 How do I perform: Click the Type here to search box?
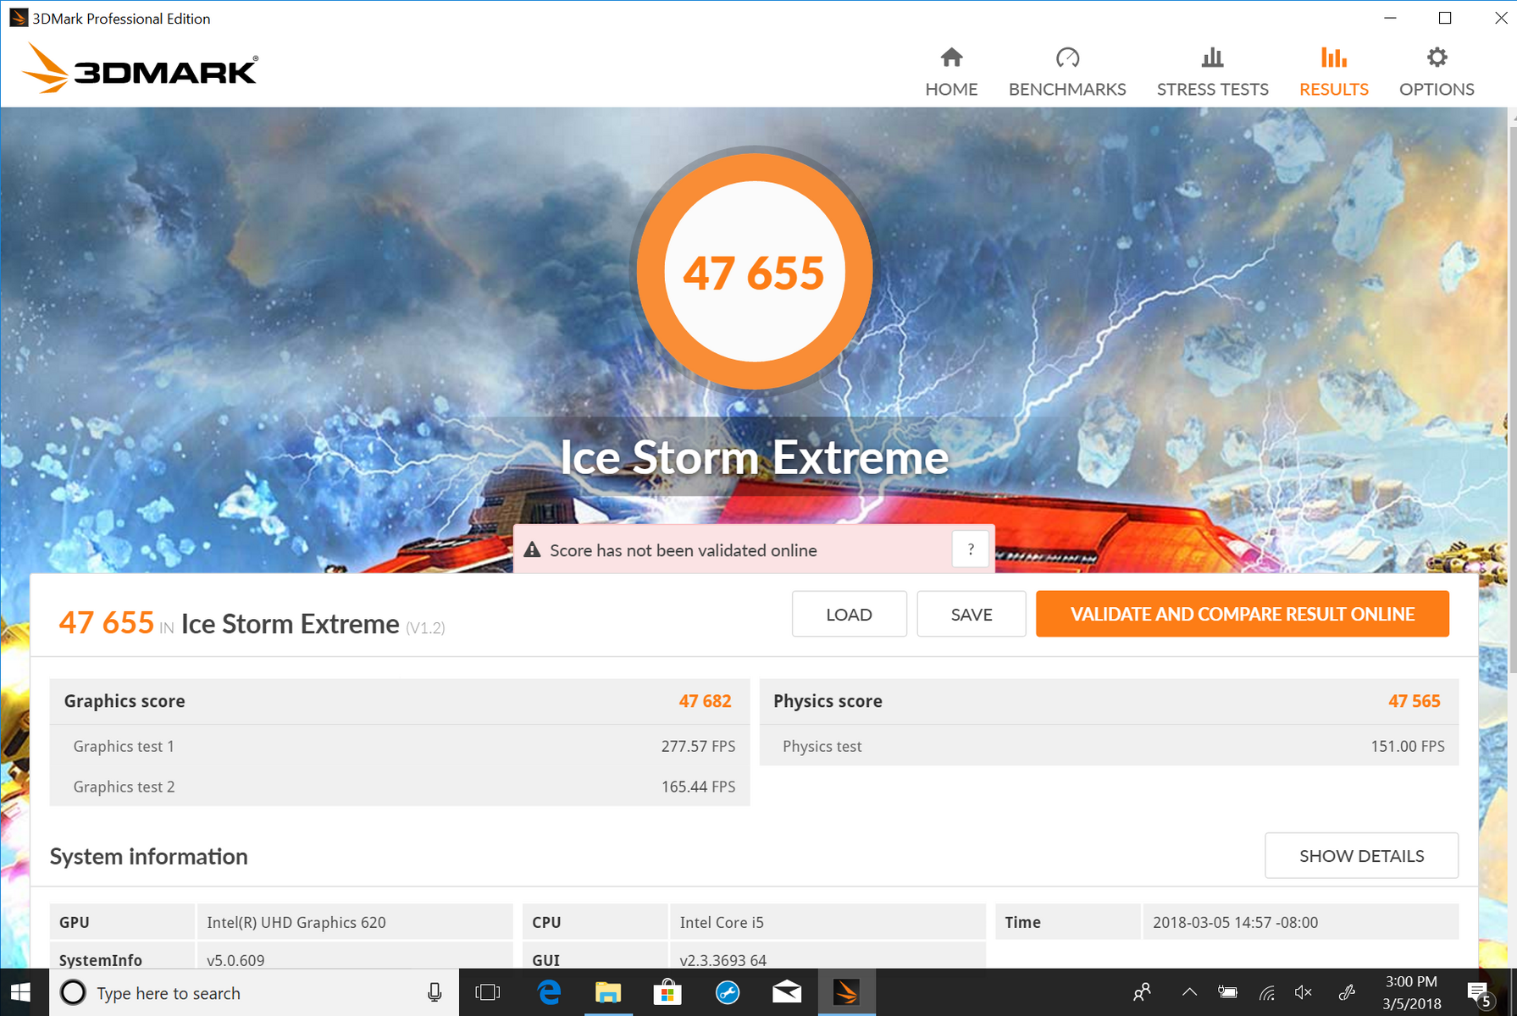(254, 992)
